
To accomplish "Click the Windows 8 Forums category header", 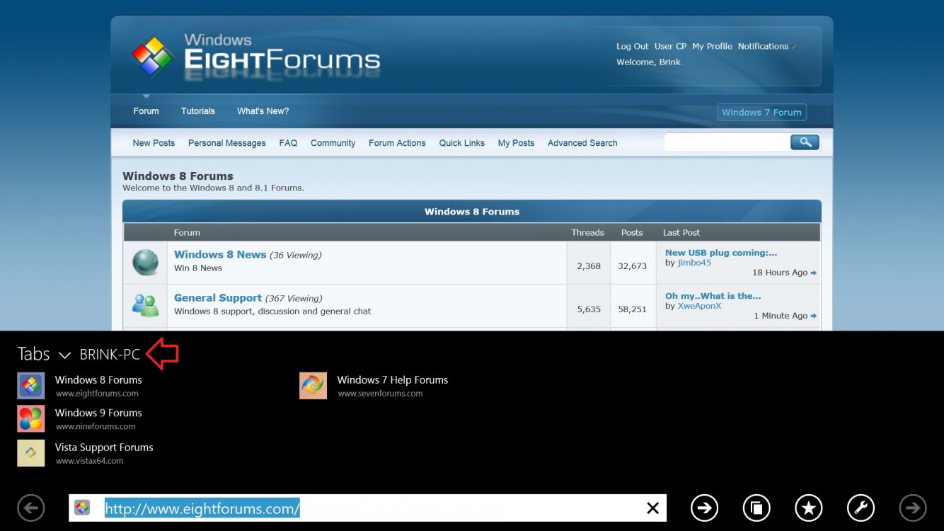I will [472, 212].
